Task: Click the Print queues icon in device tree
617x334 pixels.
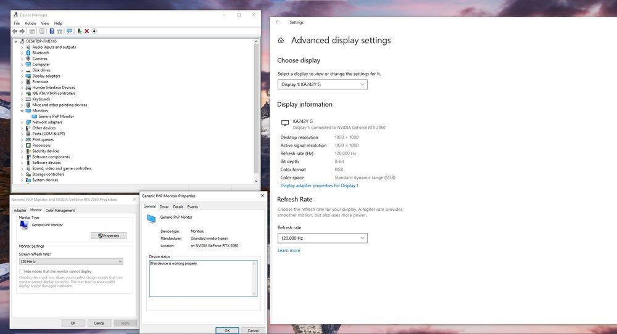Action: (x=28, y=139)
